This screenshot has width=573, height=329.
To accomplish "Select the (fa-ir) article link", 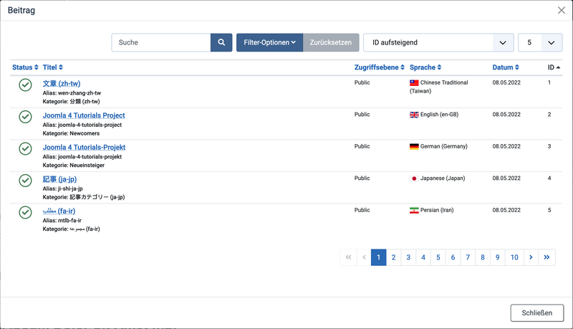I will (59, 211).
